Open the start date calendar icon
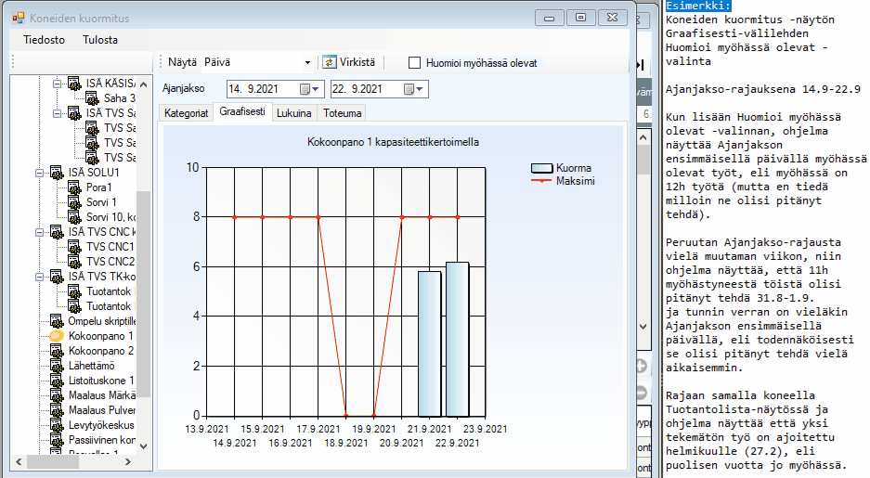The height and width of the screenshot is (478, 870). (305, 89)
